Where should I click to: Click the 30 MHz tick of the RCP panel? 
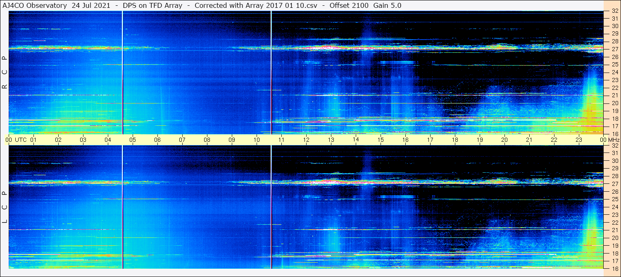[614, 26]
